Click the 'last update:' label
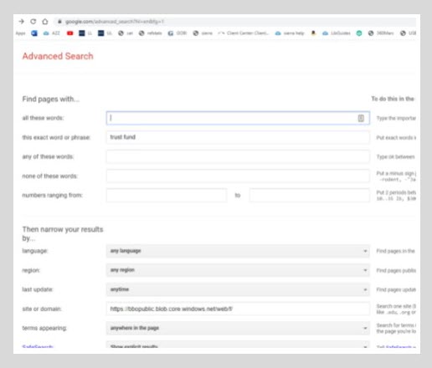The image size is (432, 368). click(38, 289)
